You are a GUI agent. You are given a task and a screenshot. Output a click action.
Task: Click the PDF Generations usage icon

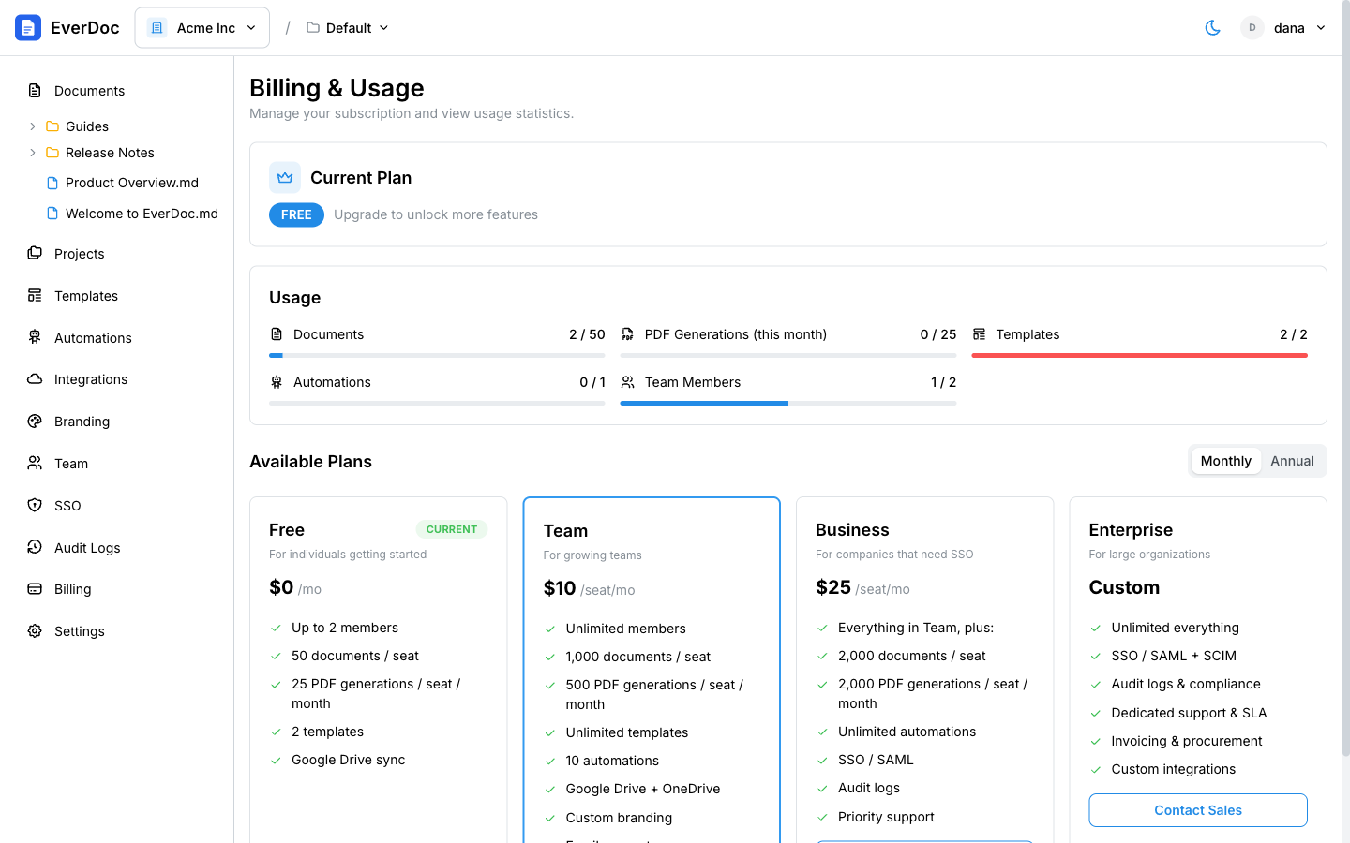coord(627,334)
